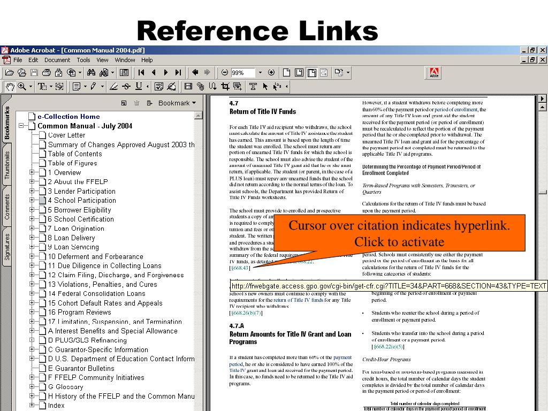The width and height of the screenshot is (548, 411).
Task: Click the Zoom In plus button
Action: coord(271,73)
